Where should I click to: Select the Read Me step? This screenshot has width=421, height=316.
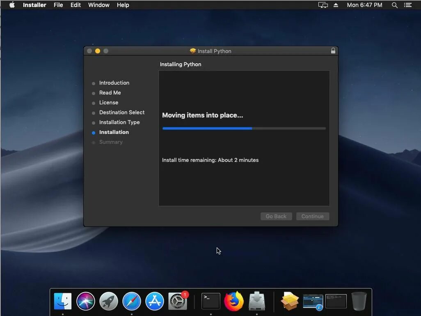pyautogui.click(x=110, y=93)
